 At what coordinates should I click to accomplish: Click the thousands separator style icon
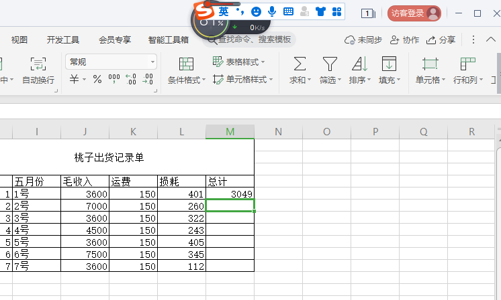[114, 80]
